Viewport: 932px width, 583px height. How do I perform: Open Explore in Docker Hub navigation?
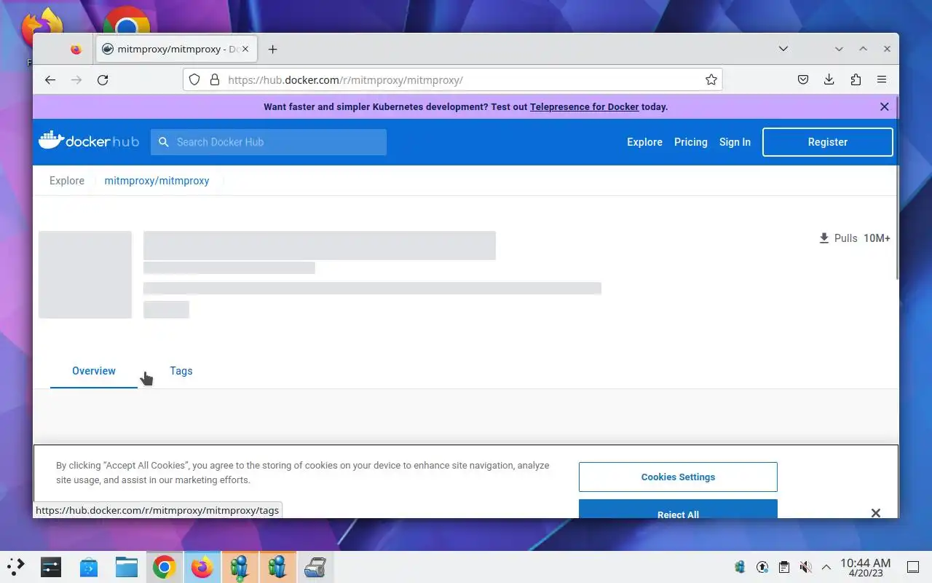(x=644, y=142)
